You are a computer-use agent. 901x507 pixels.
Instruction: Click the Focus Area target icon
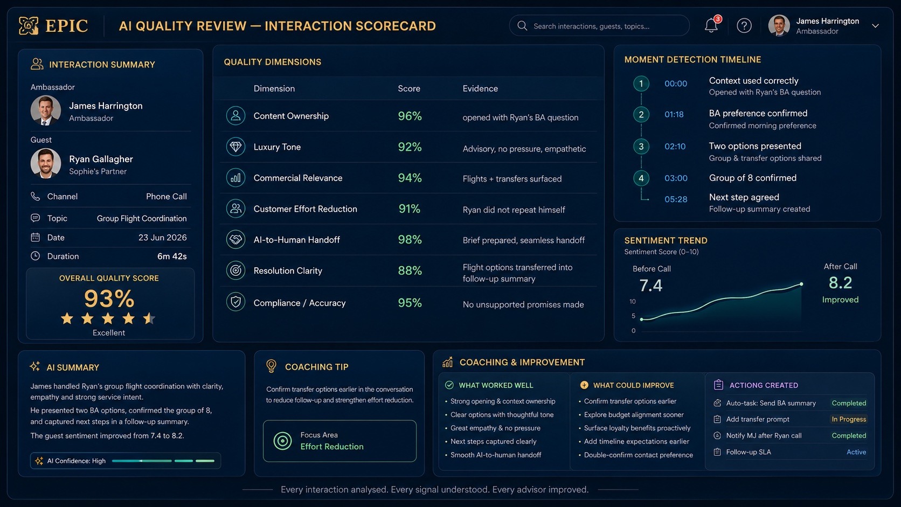click(x=282, y=441)
